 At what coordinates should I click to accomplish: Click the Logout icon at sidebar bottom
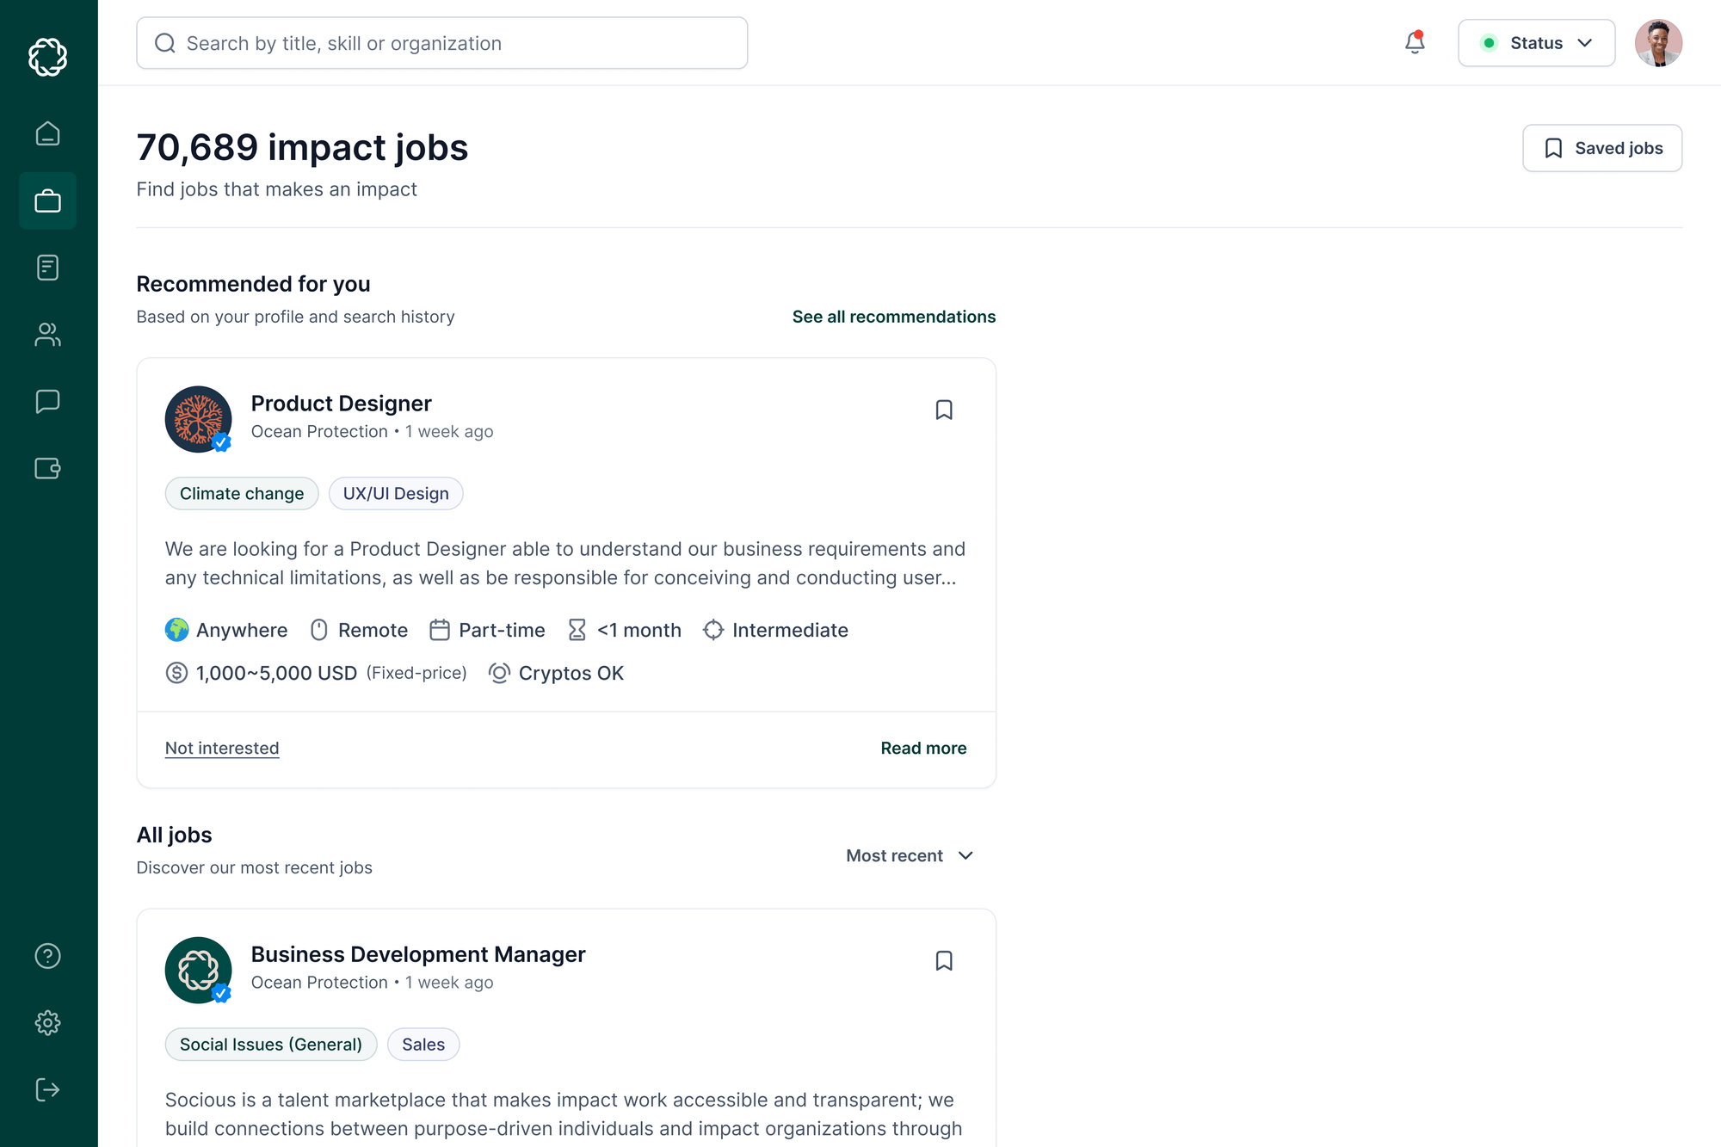click(48, 1089)
